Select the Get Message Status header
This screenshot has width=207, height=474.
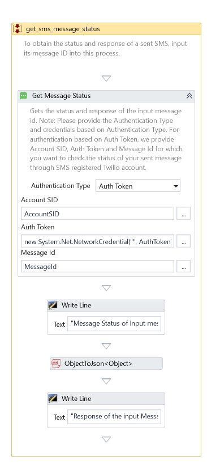coord(106,96)
